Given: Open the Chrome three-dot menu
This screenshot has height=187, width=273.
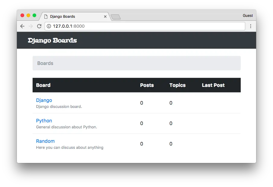Looking at the screenshot, I should [x=251, y=26].
